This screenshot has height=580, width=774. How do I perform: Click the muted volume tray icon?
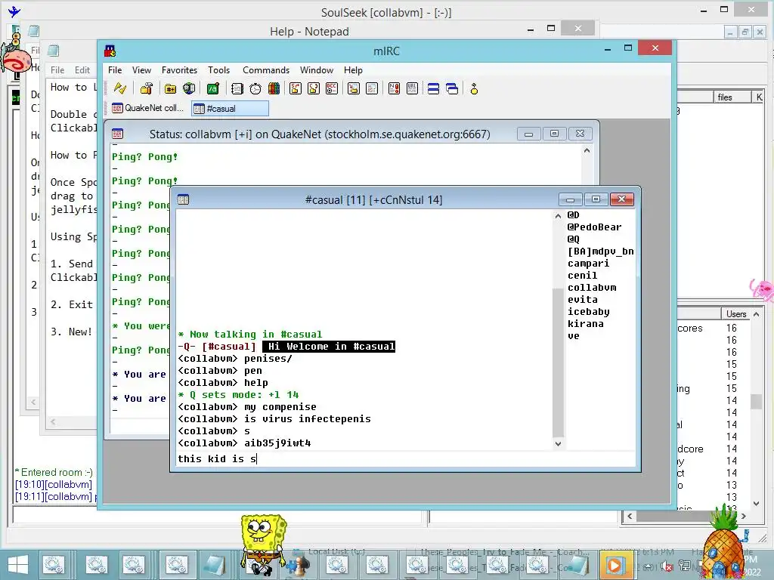(667, 566)
